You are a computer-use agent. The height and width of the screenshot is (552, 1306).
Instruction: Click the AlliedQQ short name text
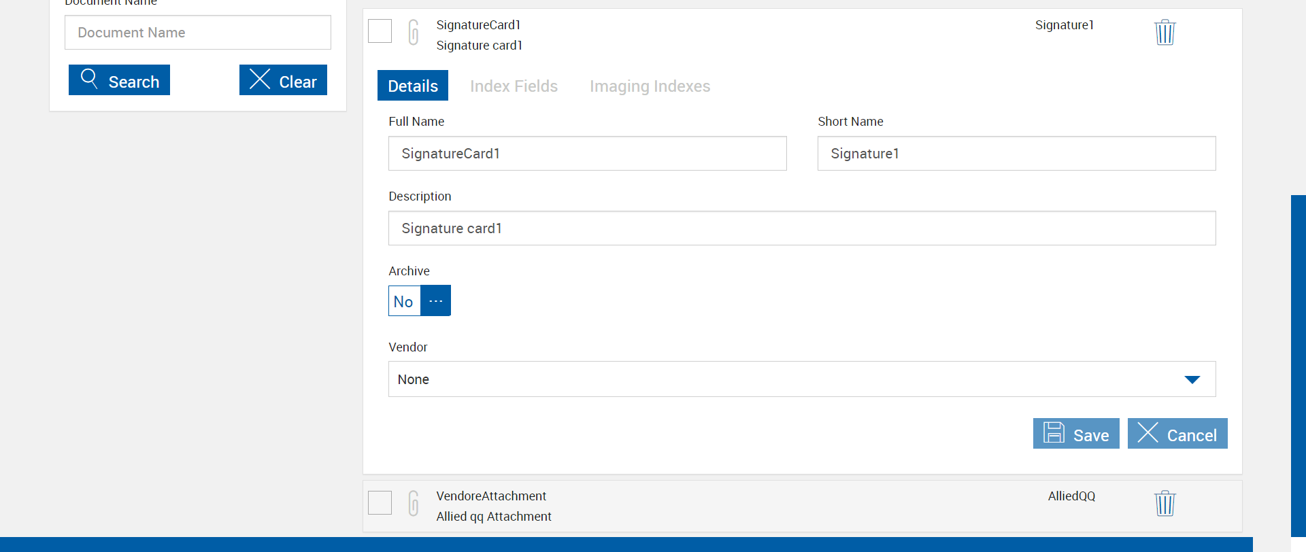point(1071,496)
